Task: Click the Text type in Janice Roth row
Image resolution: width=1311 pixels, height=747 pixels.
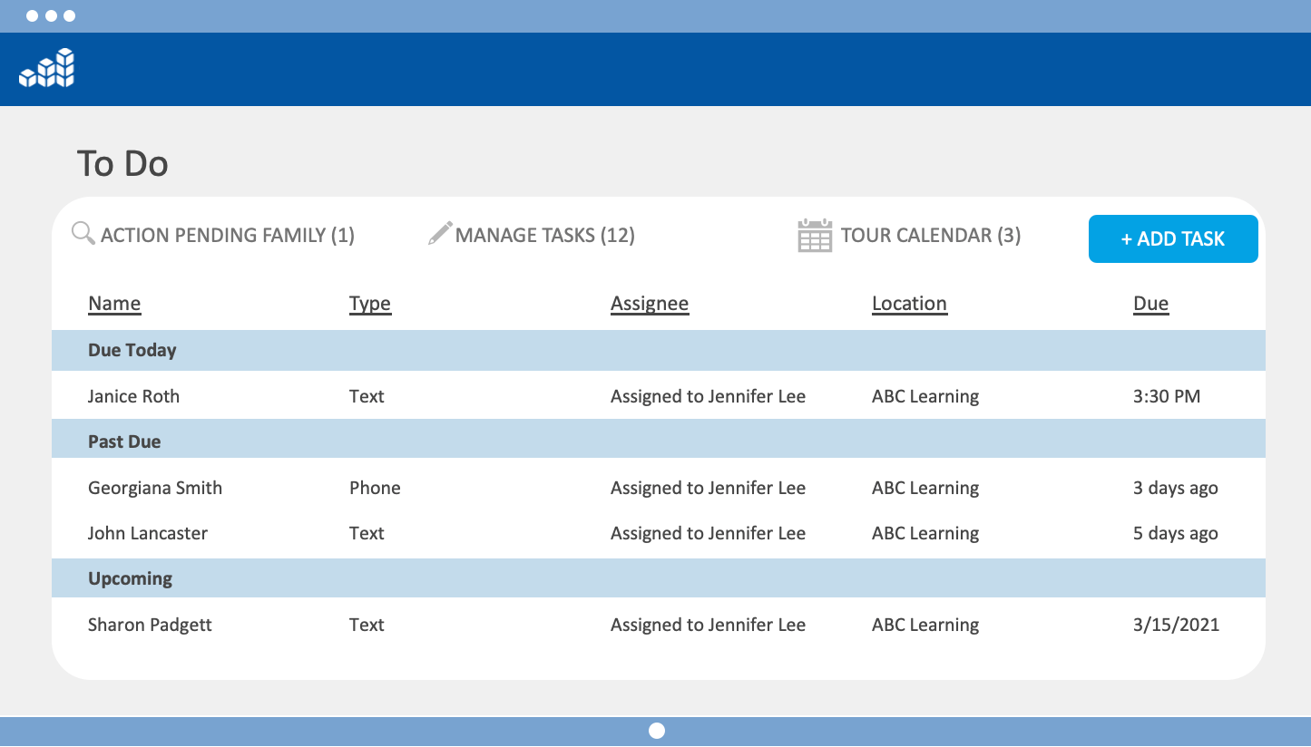Action: 367,396
